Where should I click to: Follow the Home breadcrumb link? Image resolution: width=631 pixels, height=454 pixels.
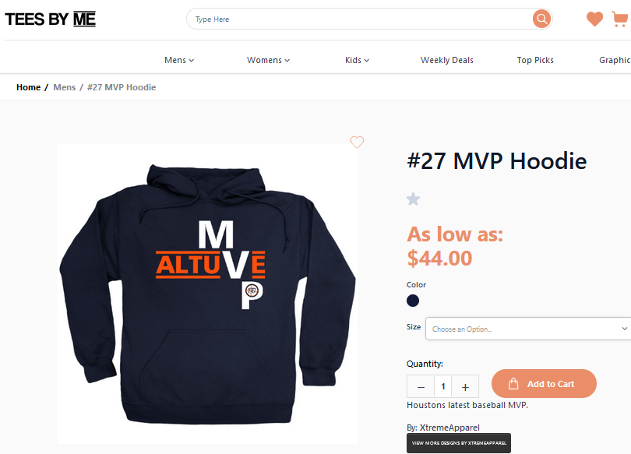coord(28,87)
